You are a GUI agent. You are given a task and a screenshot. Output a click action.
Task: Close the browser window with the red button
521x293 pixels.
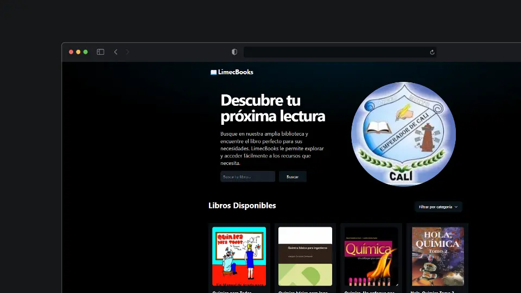pos(71,52)
